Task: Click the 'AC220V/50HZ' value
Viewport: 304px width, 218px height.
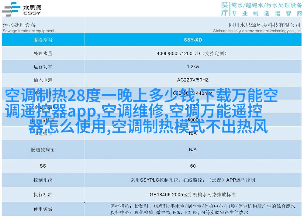Action: (x=193, y=80)
